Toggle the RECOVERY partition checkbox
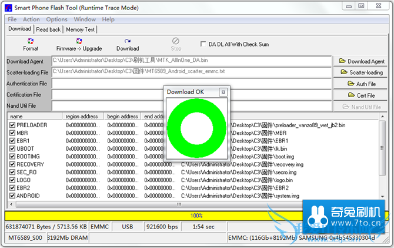 pyautogui.click(x=12, y=164)
